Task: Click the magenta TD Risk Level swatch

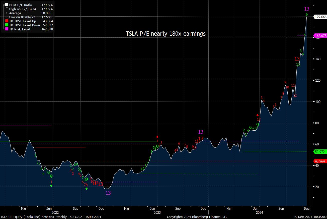Action: 7,29
